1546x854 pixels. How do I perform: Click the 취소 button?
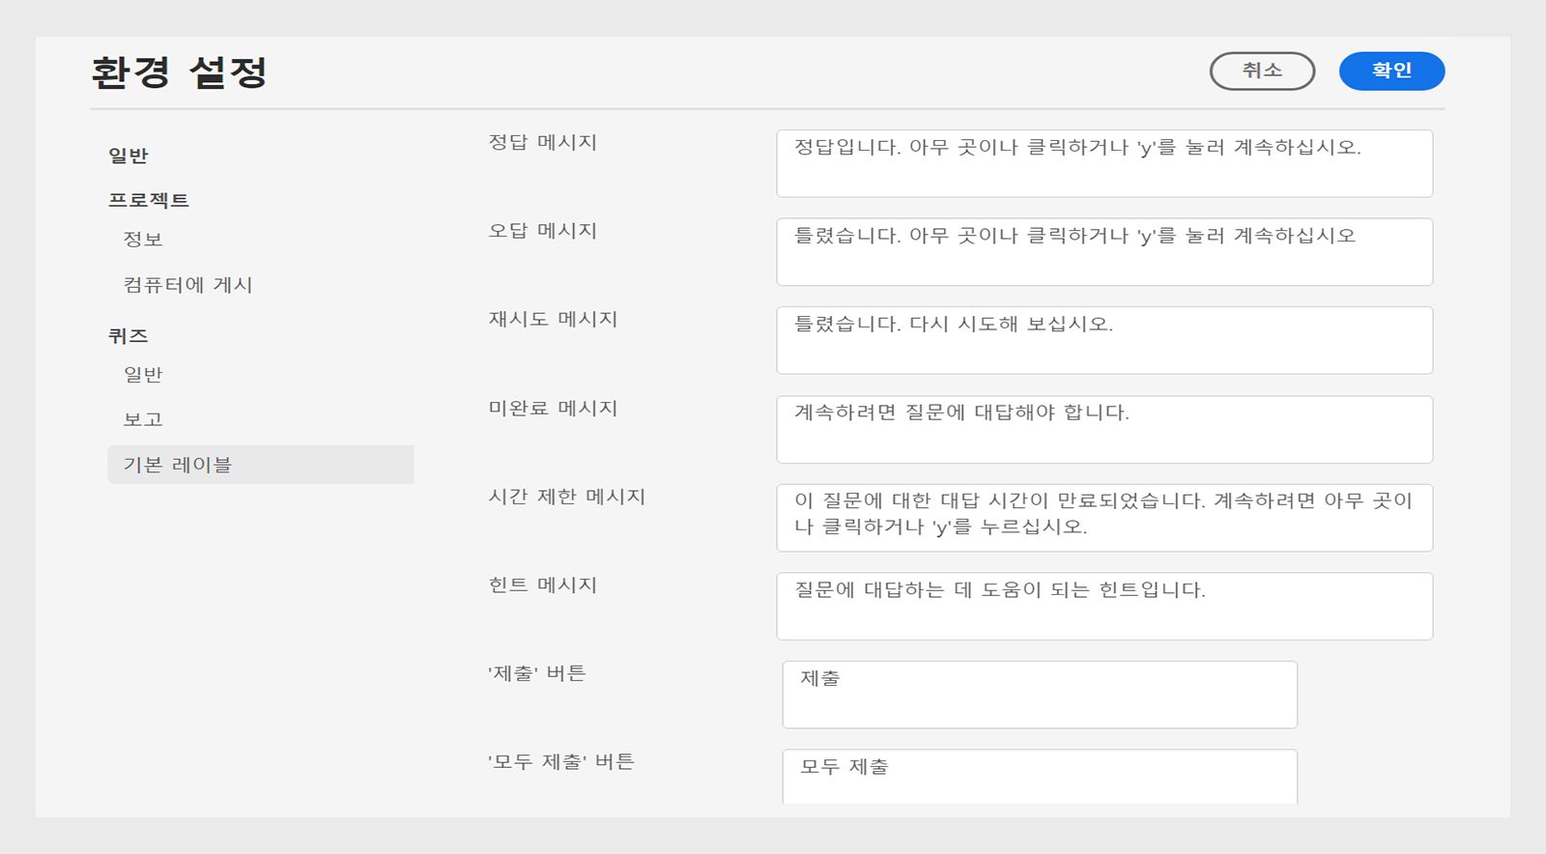tap(1262, 71)
